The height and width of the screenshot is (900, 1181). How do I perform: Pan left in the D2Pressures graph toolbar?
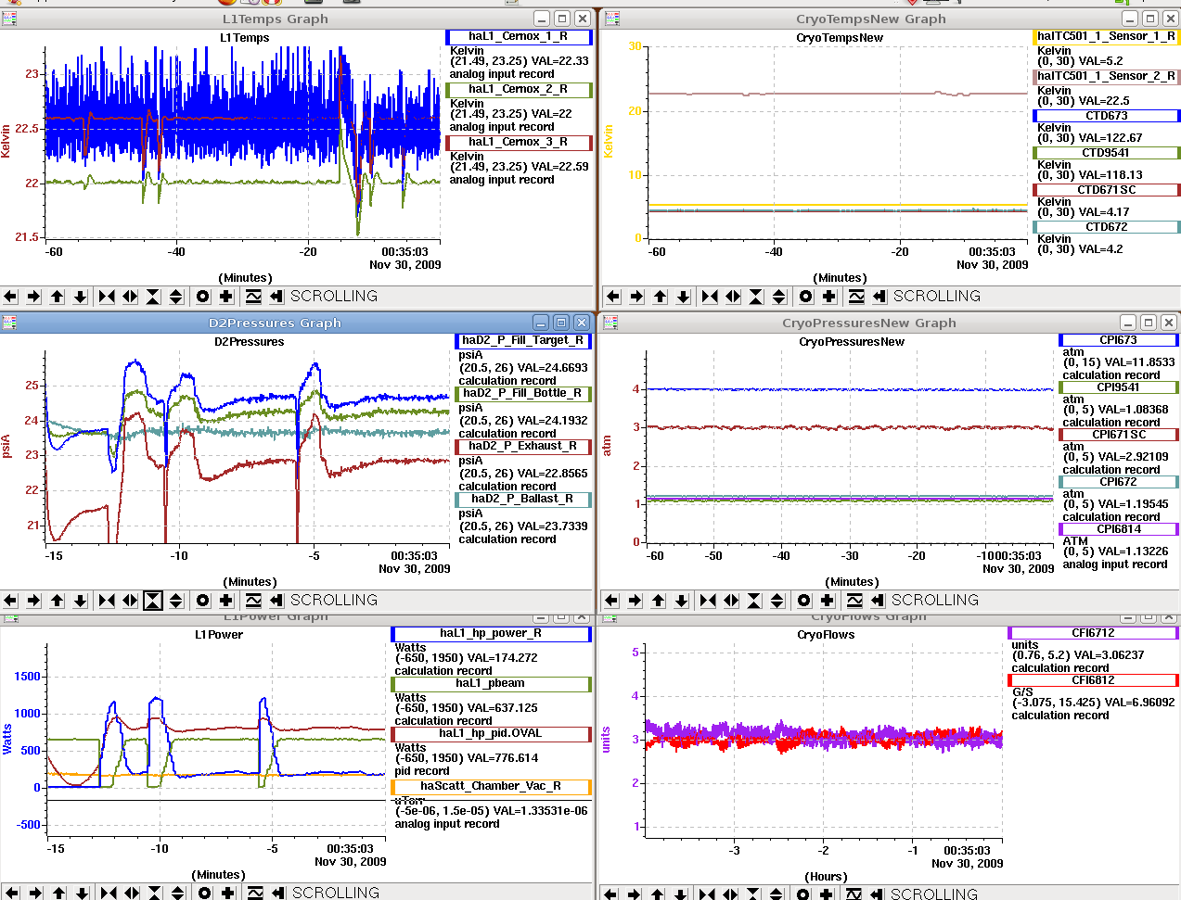pyautogui.click(x=10, y=601)
